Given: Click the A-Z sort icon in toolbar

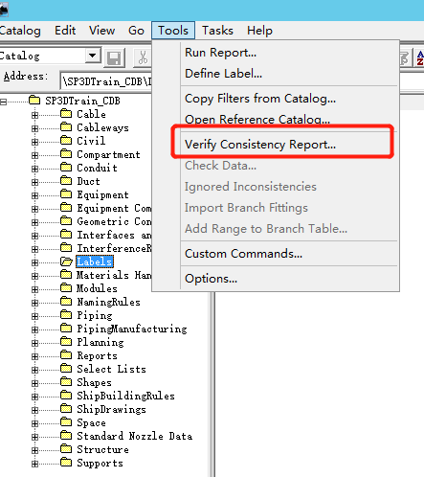Looking at the screenshot, I should point(419,57).
